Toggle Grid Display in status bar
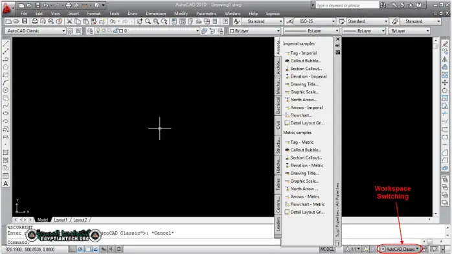This screenshot has height=254, width=452. point(80,249)
